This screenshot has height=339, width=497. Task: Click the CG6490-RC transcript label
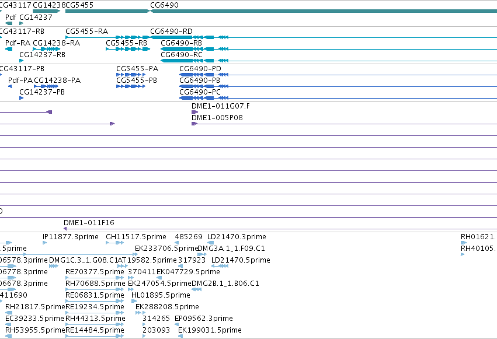[182, 55]
